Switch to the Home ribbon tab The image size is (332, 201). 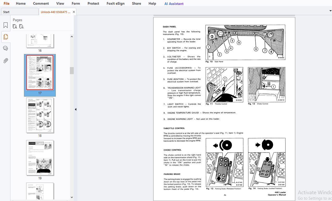point(21,3)
